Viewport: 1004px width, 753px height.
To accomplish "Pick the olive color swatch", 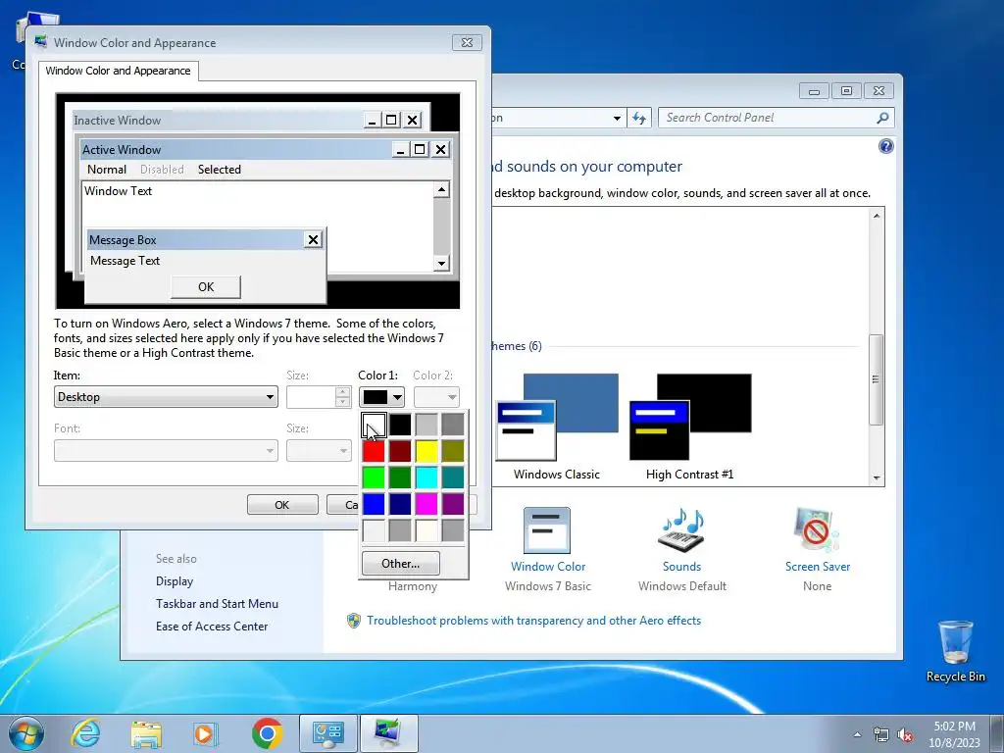I will point(453,451).
